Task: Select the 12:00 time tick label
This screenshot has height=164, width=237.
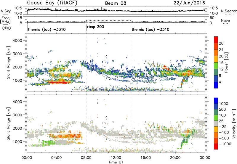Action: [x=116, y=158]
